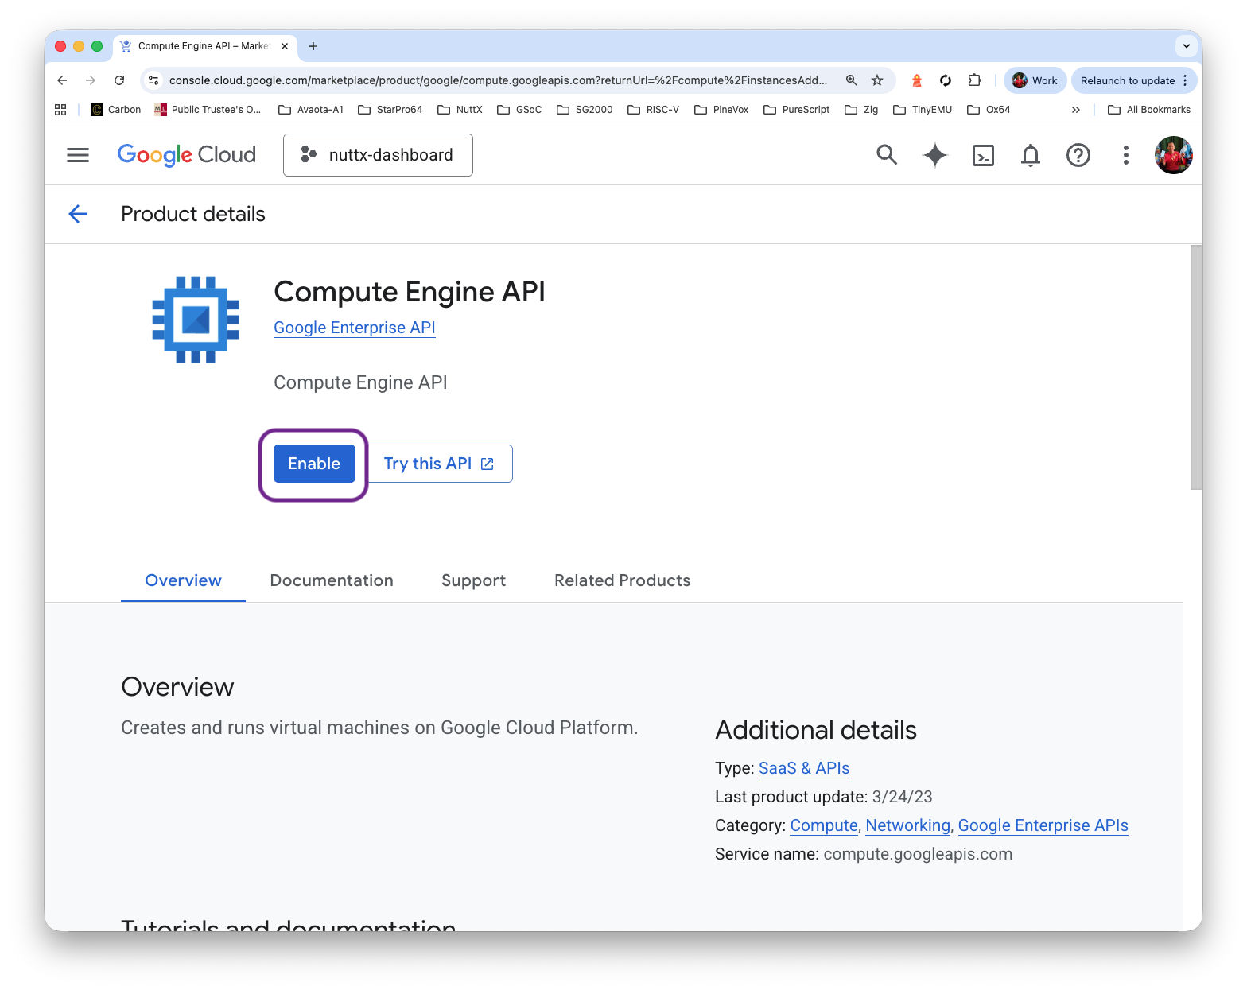Click the browser back arrow
The image size is (1247, 990).
point(62,80)
